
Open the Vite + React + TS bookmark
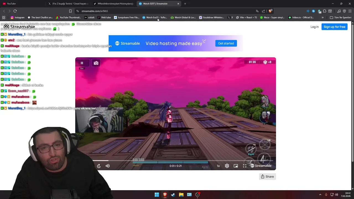tap(246, 17)
